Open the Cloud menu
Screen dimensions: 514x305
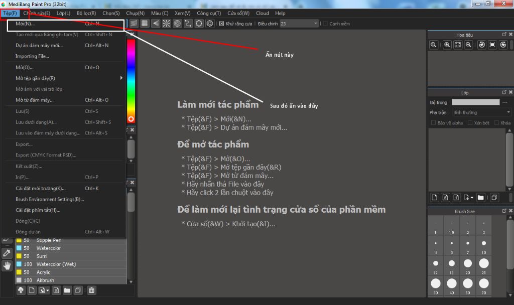[262, 13]
